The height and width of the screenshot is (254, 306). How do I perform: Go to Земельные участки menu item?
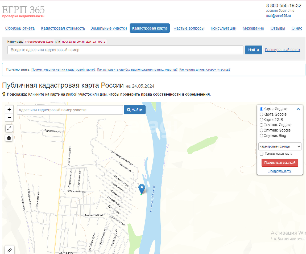(109, 28)
